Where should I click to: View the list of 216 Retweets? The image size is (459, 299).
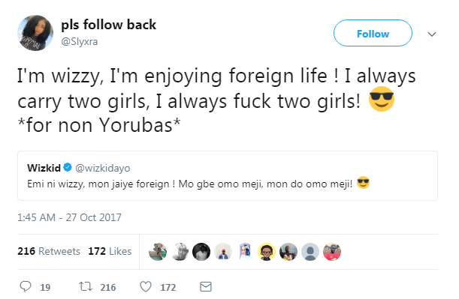[x=49, y=251]
